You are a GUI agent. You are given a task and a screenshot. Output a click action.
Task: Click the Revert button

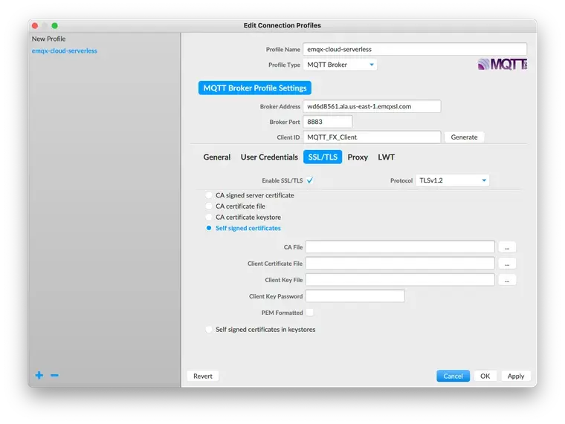click(203, 376)
